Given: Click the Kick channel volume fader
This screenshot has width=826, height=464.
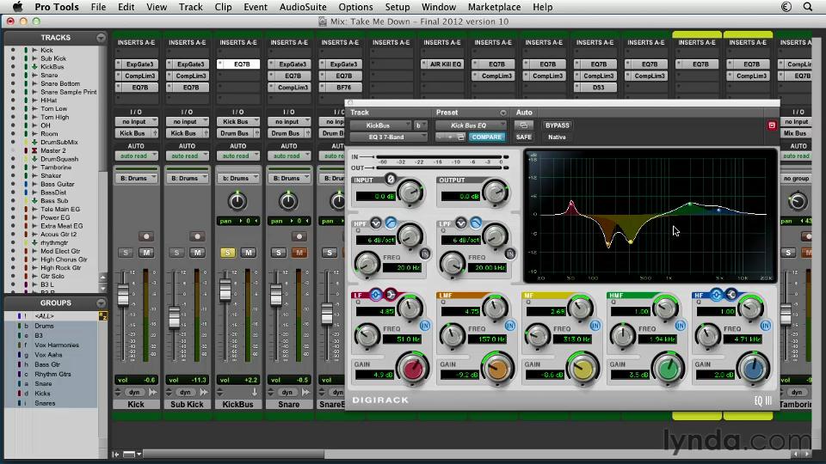Looking at the screenshot, I should coord(123,295).
